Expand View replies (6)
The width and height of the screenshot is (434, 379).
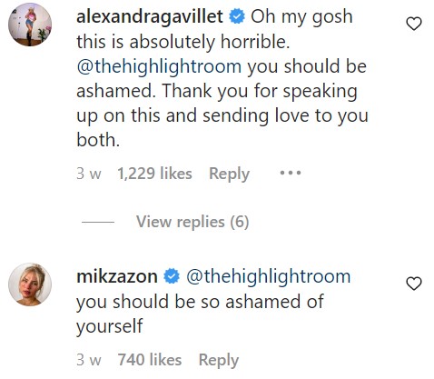[192, 222]
